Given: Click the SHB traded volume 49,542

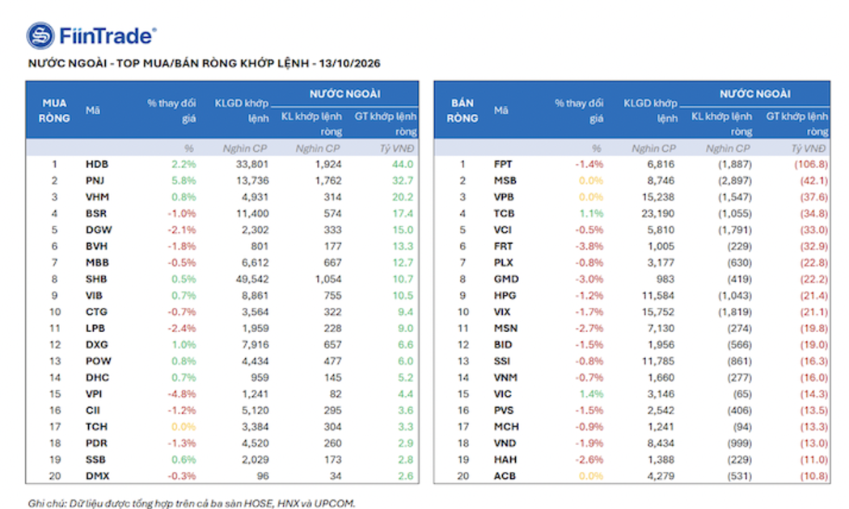Looking at the screenshot, I should click(252, 279).
